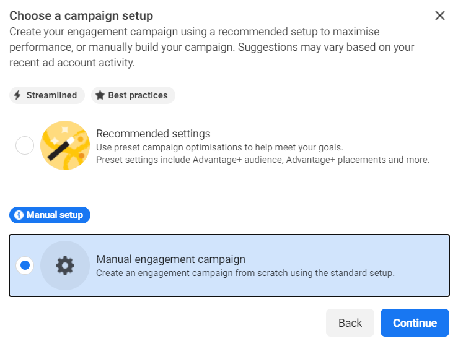Image resolution: width=458 pixels, height=341 pixels.
Task: Click 'Preset settings include Advantage+ audience' line
Action: tap(263, 160)
